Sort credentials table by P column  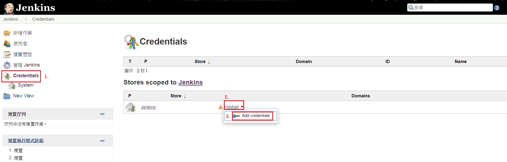146,61
